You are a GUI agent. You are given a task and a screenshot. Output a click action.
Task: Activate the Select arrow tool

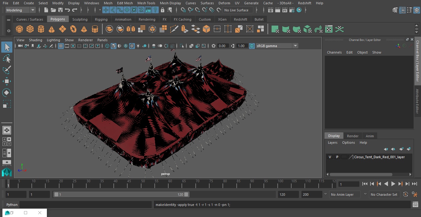pos(7,47)
